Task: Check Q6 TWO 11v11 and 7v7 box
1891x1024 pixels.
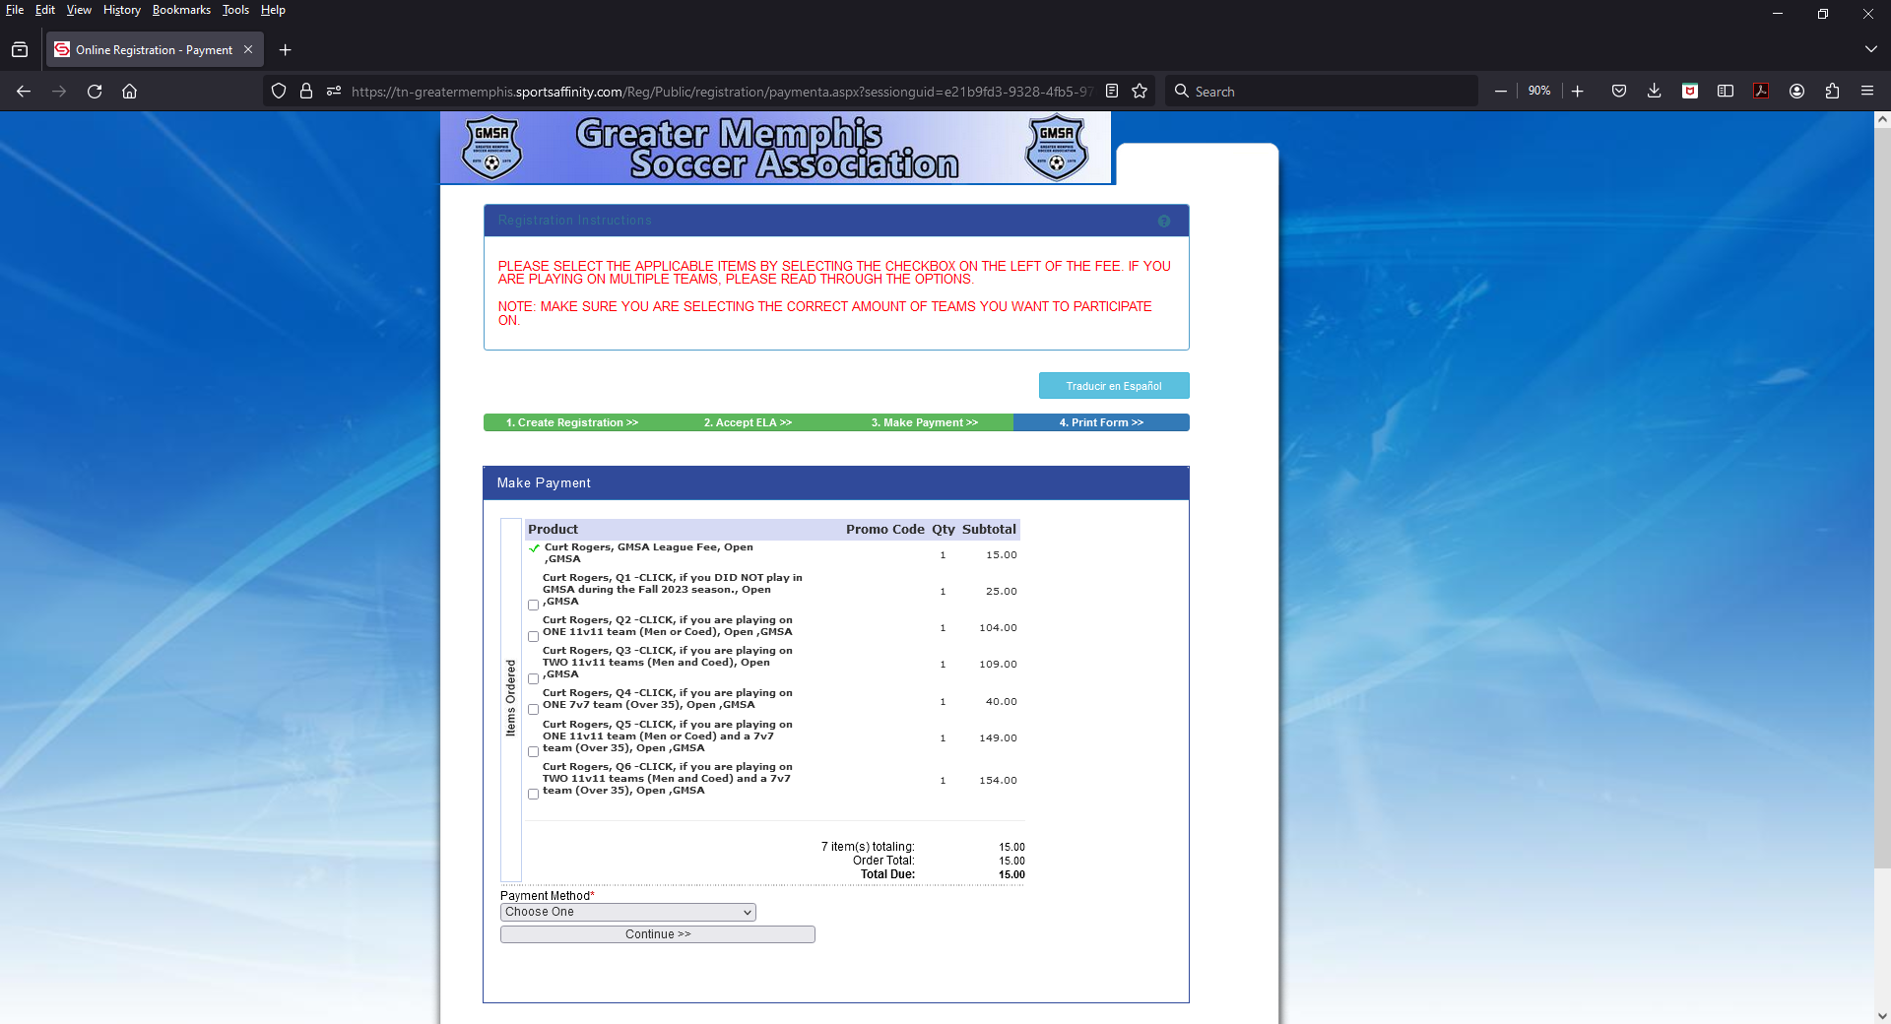Action: point(534,794)
